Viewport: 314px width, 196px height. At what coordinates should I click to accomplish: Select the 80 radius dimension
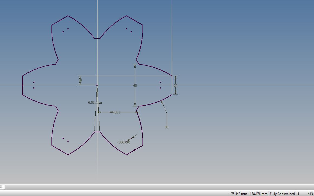[166, 127]
